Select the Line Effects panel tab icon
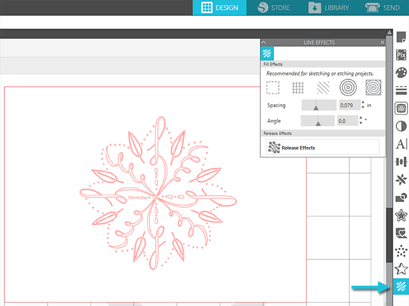409x306 pixels. 267,54
